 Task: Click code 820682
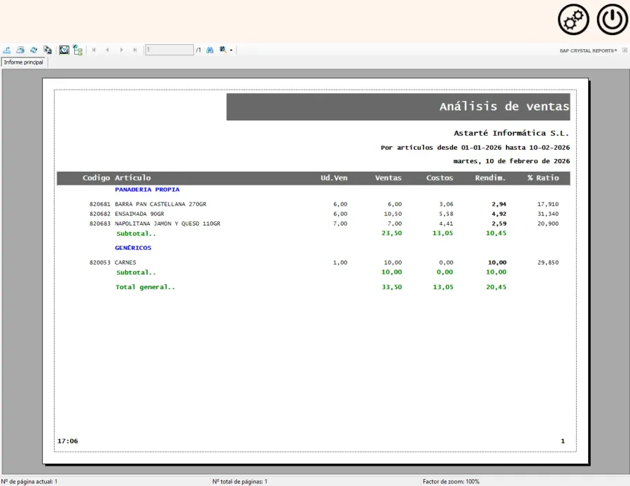(x=99, y=214)
